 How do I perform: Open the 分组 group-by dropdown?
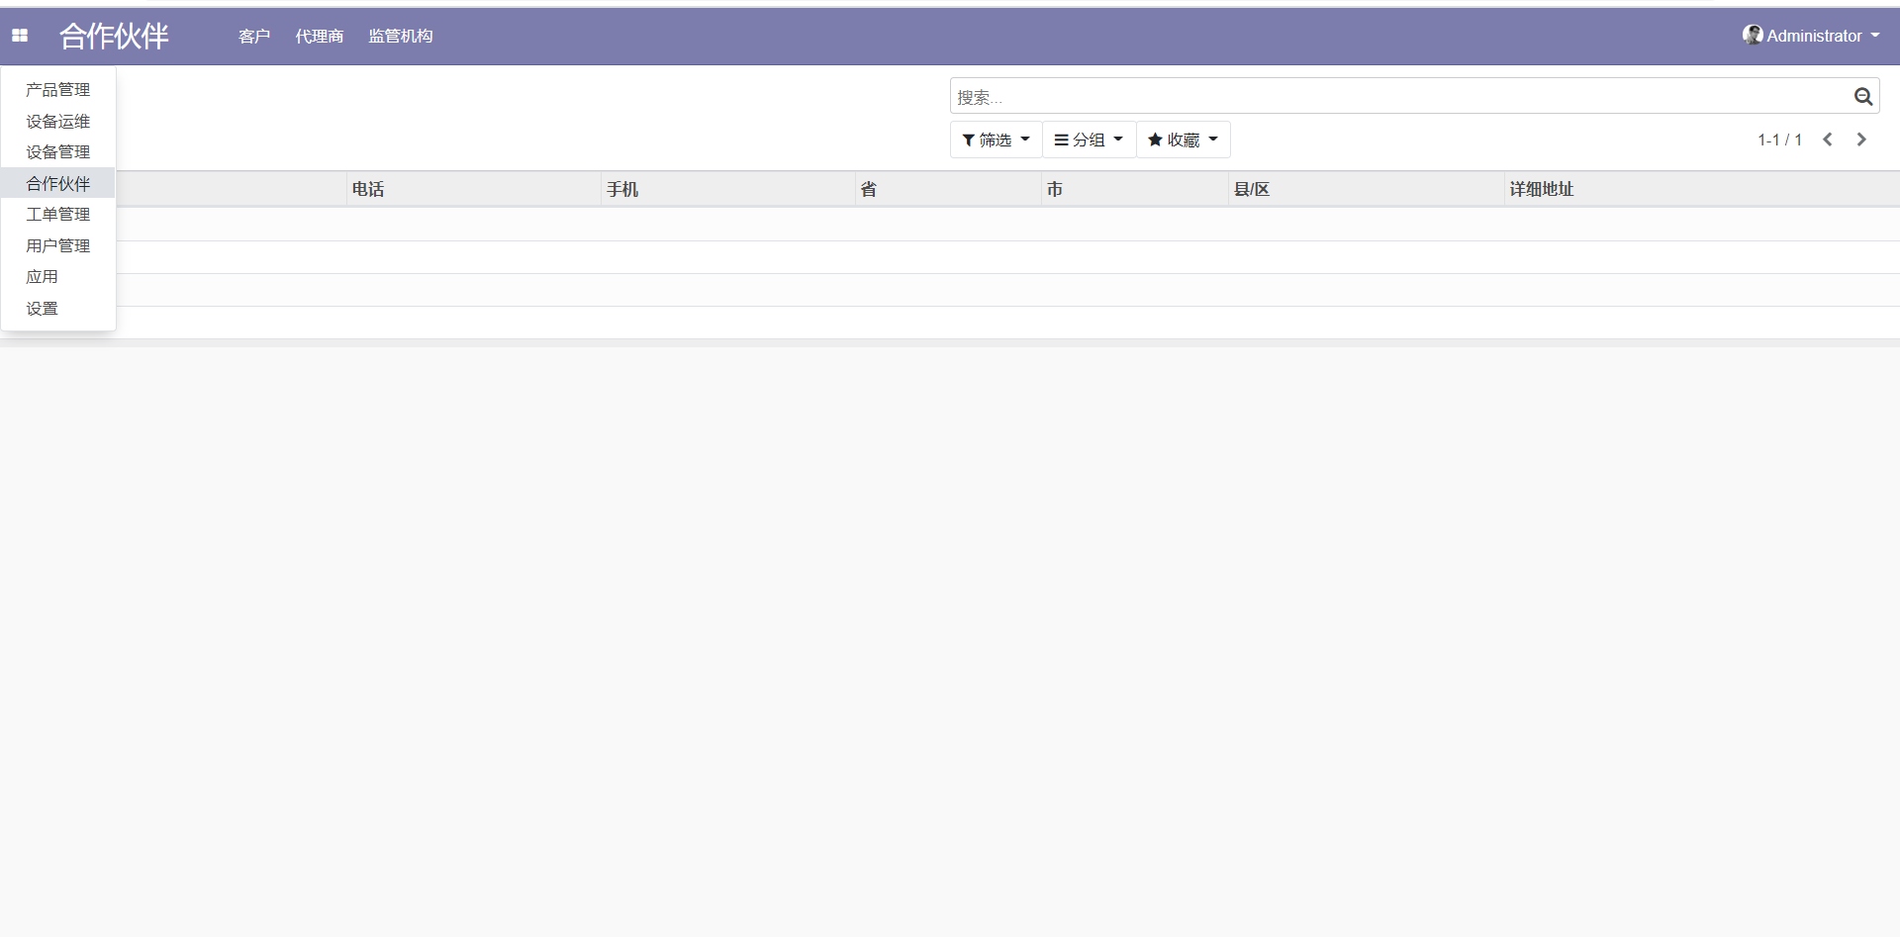(1089, 140)
